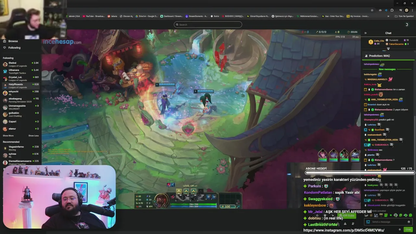Open Tüm Yer İşaretleri bookmarks folder

point(404,16)
